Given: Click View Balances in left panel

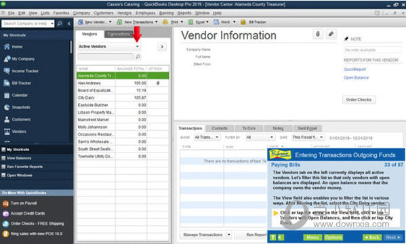Looking at the screenshot, I should [x=19, y=158].
